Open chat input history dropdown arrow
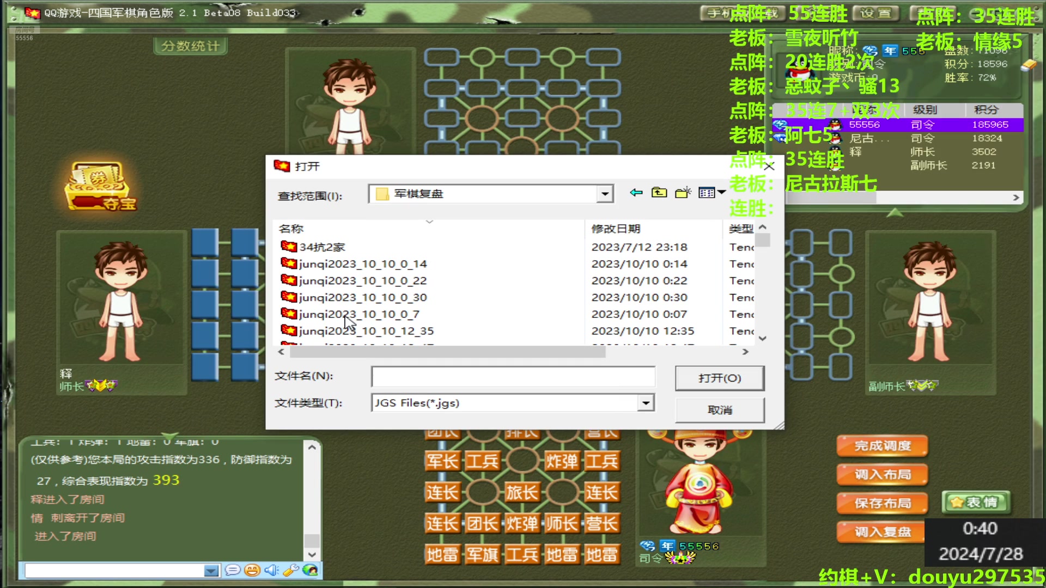This screenshot has width=1046, height=588. coord(211,571)
